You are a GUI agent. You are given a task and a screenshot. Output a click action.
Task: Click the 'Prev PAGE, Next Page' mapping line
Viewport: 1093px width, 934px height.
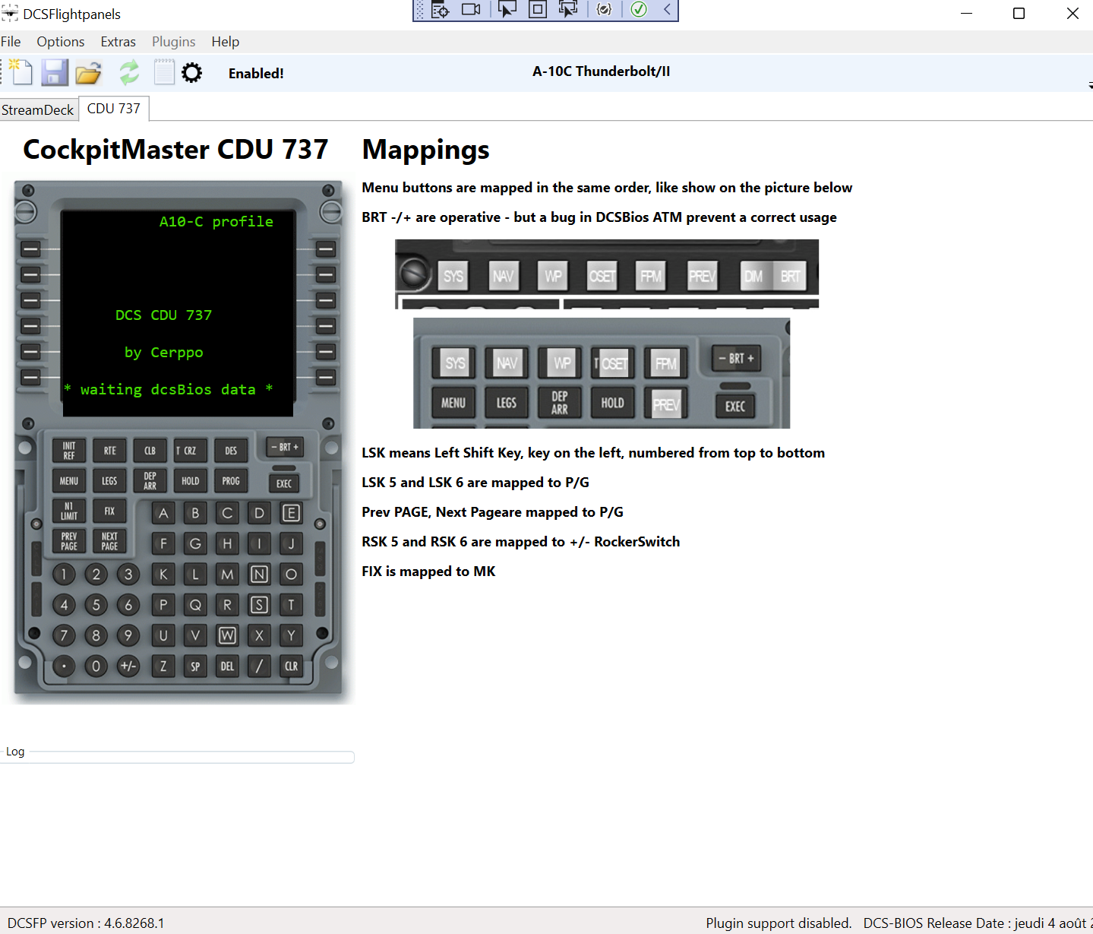(492, 512)
